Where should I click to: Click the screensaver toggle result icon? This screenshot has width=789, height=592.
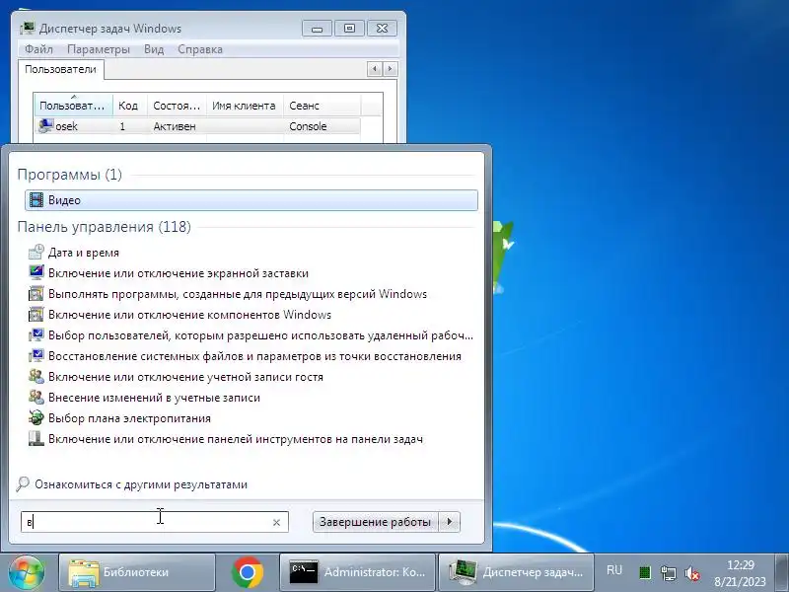pyautogui.click(x=36, y=273)
